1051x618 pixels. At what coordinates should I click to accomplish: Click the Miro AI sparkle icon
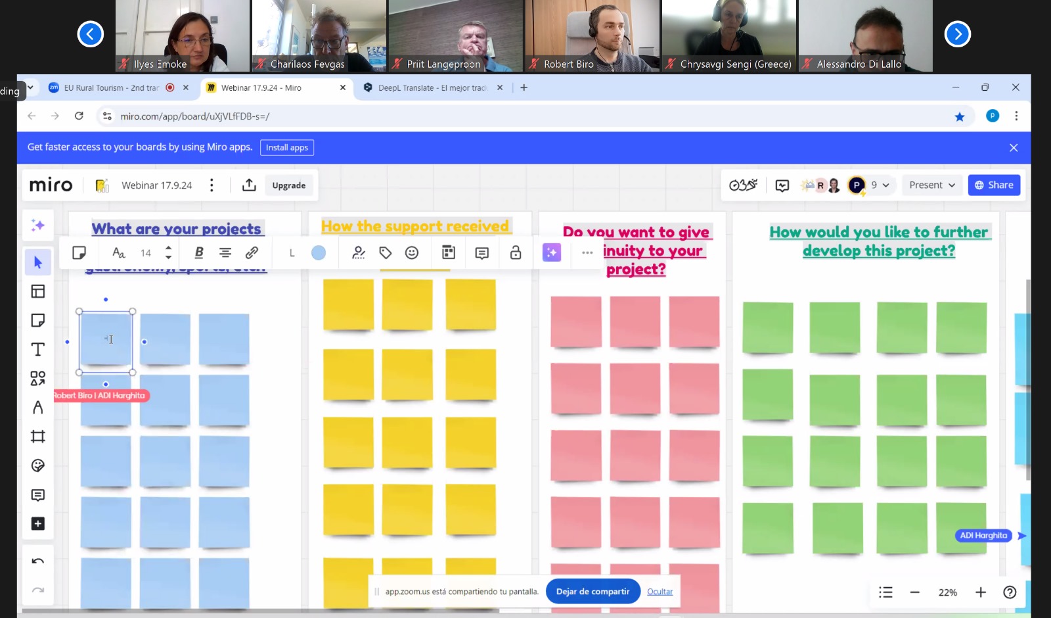(x=38, y=226)
